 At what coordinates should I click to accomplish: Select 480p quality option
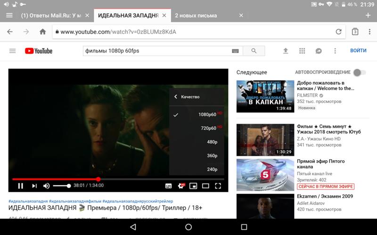[197, 142]
